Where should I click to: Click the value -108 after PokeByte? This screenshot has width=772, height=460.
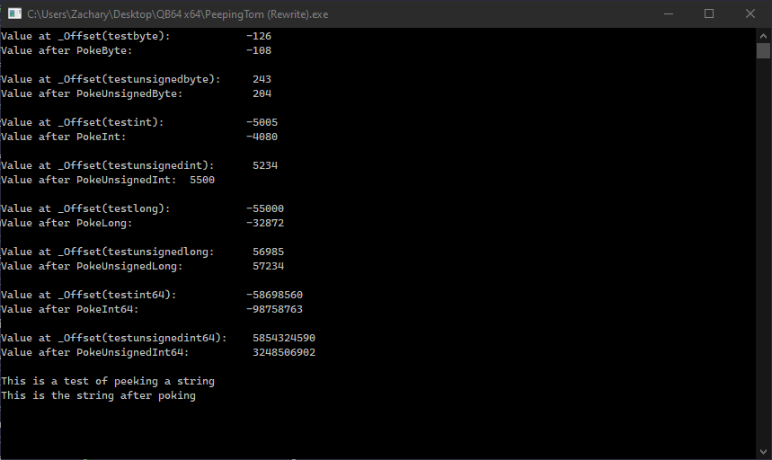click(259, 50)
